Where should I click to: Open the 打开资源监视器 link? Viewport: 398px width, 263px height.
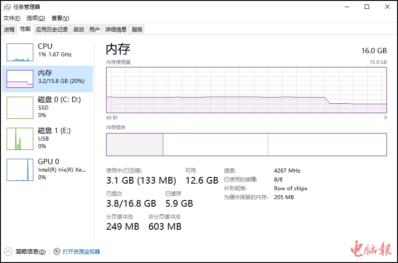81,251
